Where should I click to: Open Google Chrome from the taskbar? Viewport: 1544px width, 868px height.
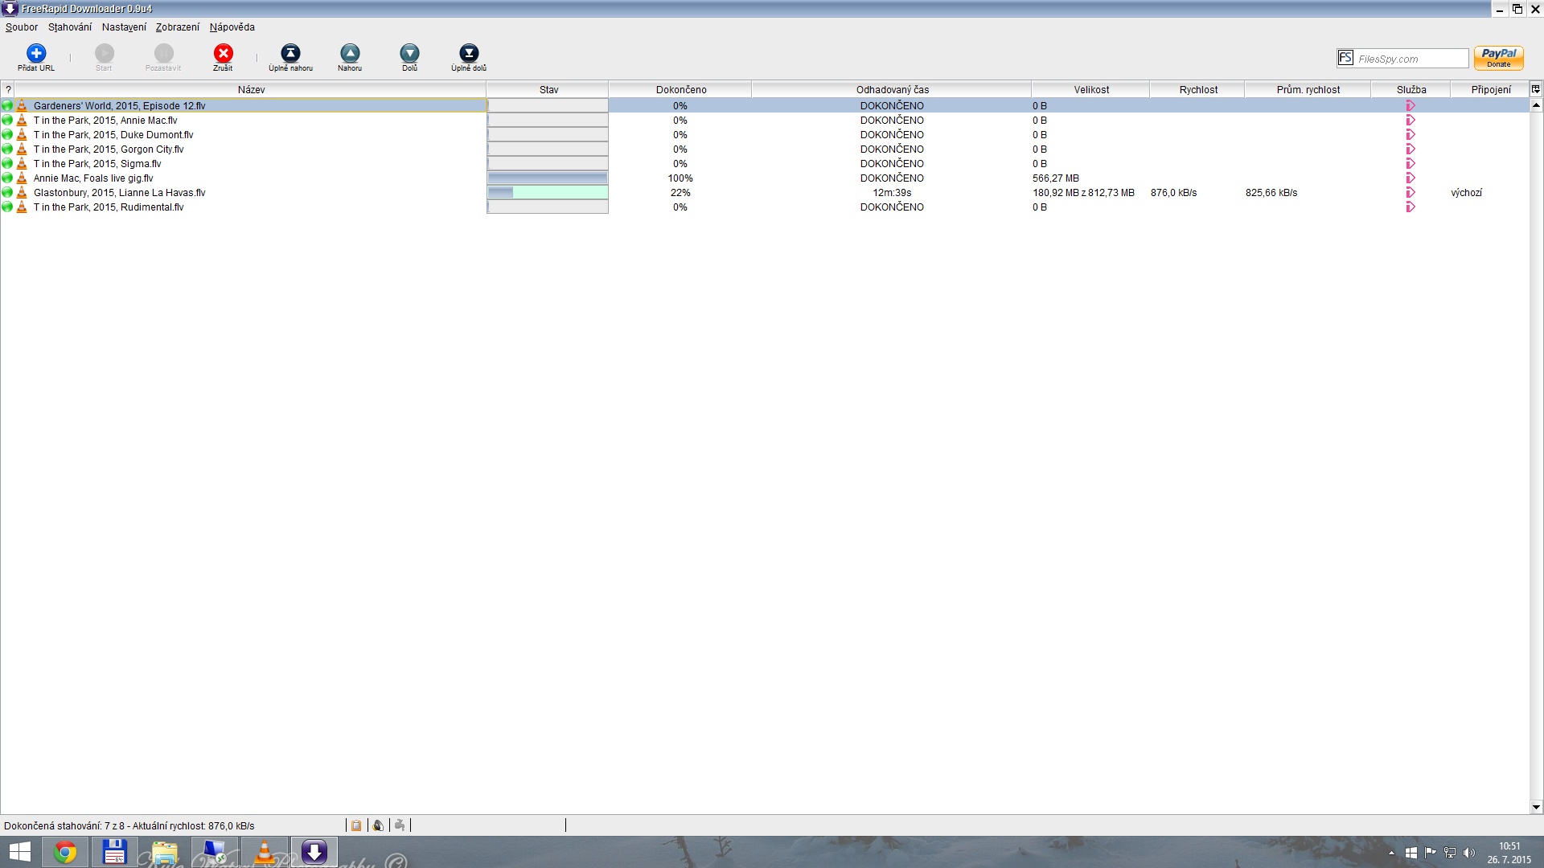point(65,852)
